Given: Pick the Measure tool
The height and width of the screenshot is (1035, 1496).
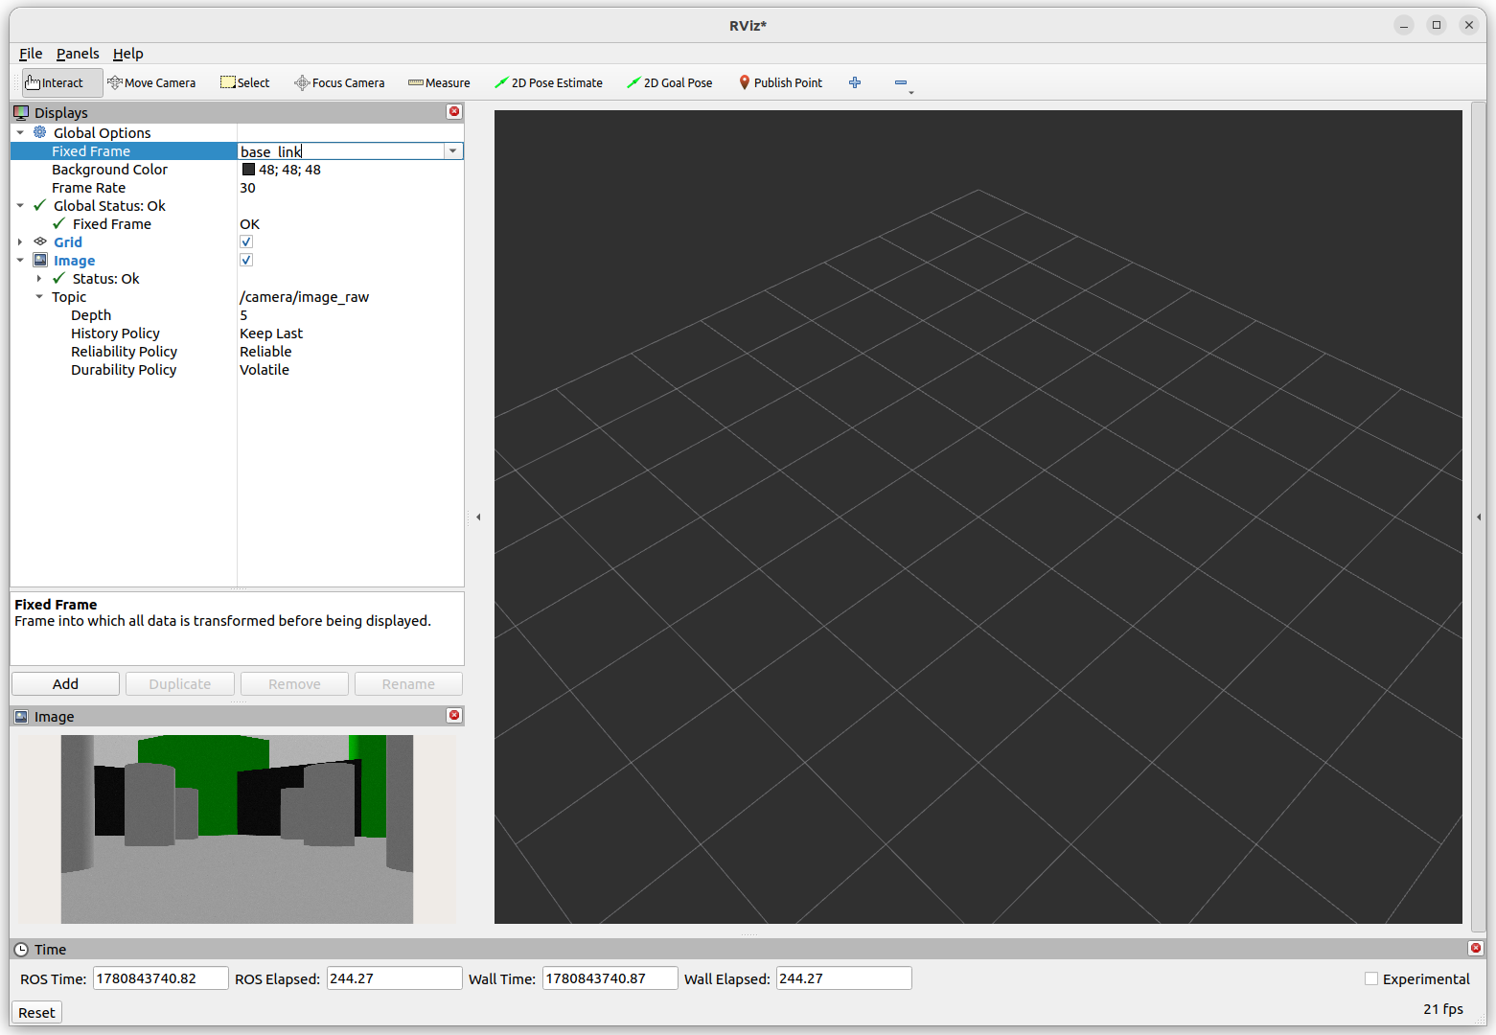Looking at the screenshot, I should tap(439, 82).
